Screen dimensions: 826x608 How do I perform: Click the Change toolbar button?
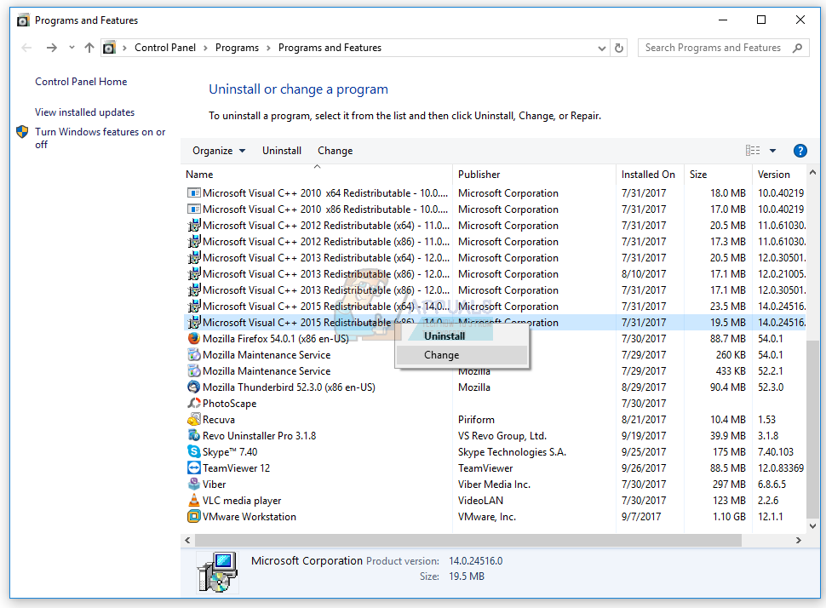[335, 151]
